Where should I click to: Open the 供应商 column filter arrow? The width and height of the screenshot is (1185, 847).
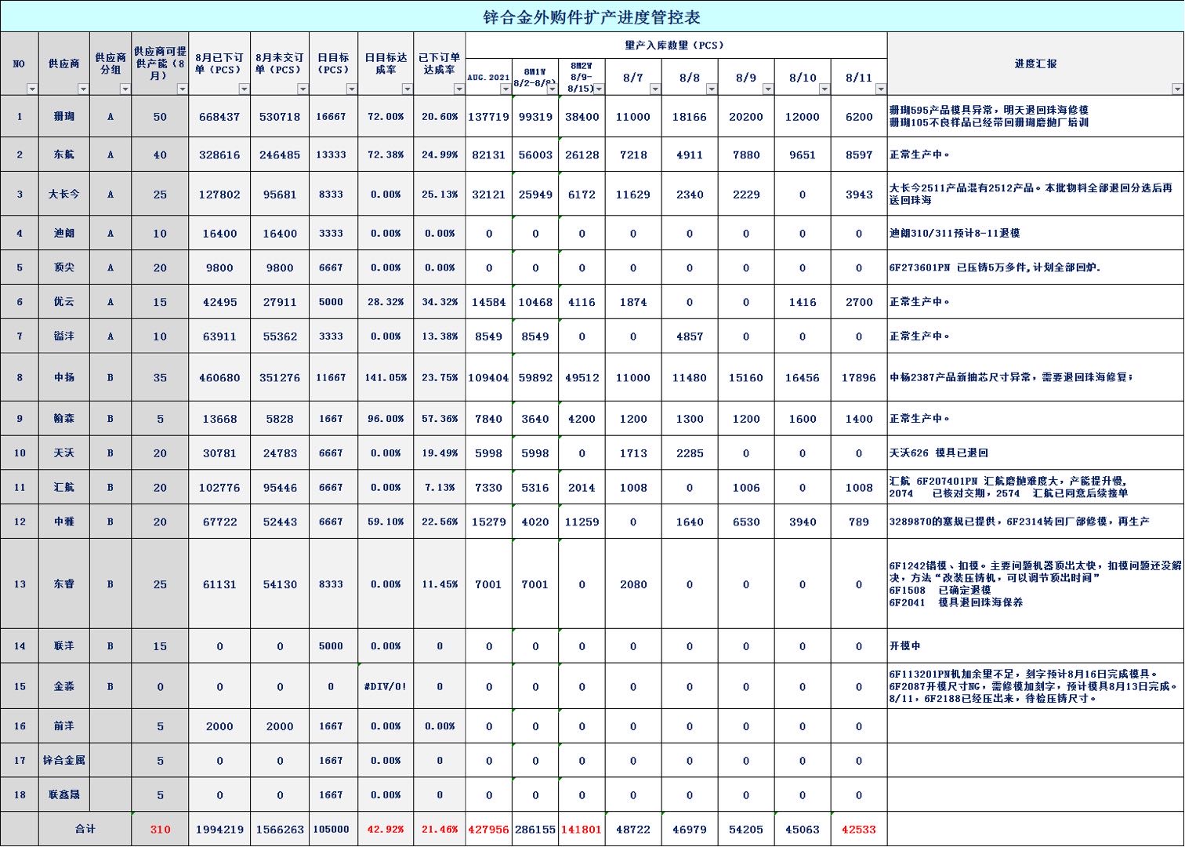click(x=83, y=89)
